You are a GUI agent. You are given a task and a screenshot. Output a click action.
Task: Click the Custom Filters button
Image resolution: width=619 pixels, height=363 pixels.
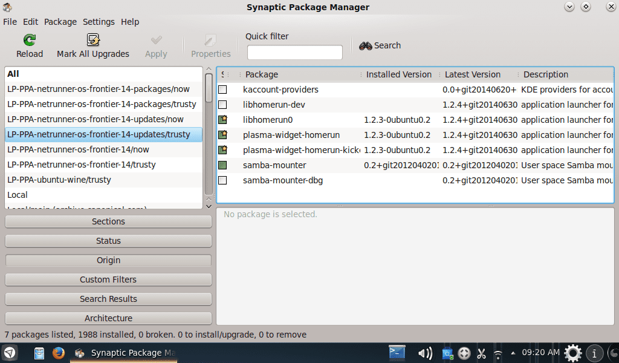108,280
